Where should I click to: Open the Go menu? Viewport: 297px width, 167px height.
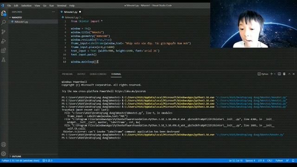[45, 6]
